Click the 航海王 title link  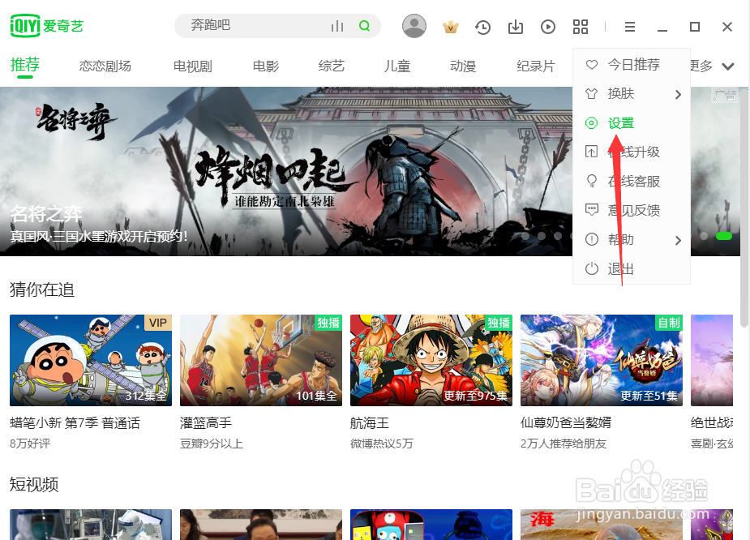click(x=370, y=422)
